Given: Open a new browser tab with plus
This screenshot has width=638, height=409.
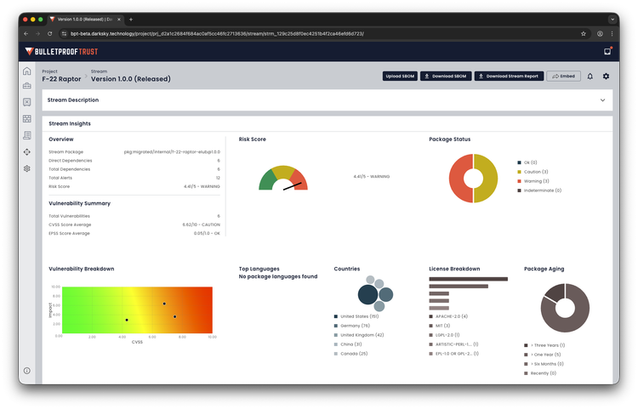Looking at the screenshot, I should pos(131,19).
